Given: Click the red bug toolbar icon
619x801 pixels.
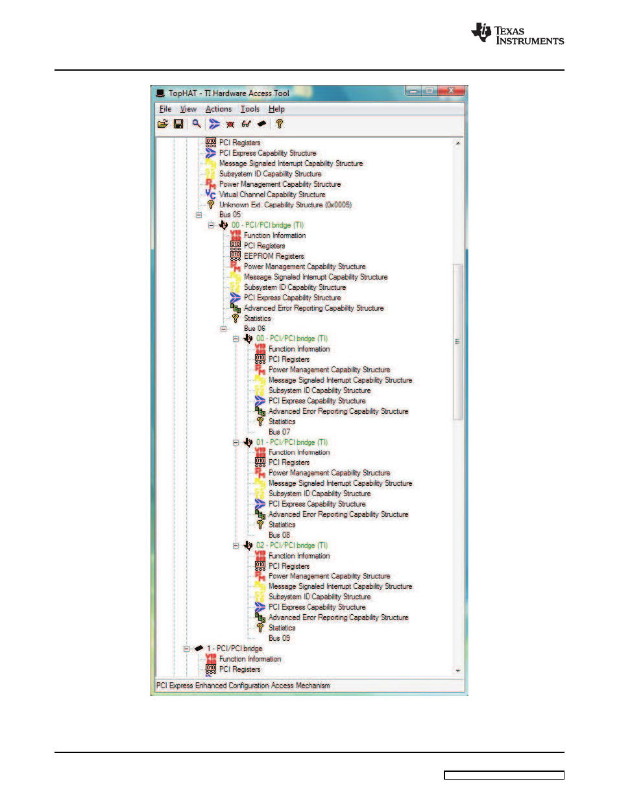Looking at the screenshot, I should (230, 124).
